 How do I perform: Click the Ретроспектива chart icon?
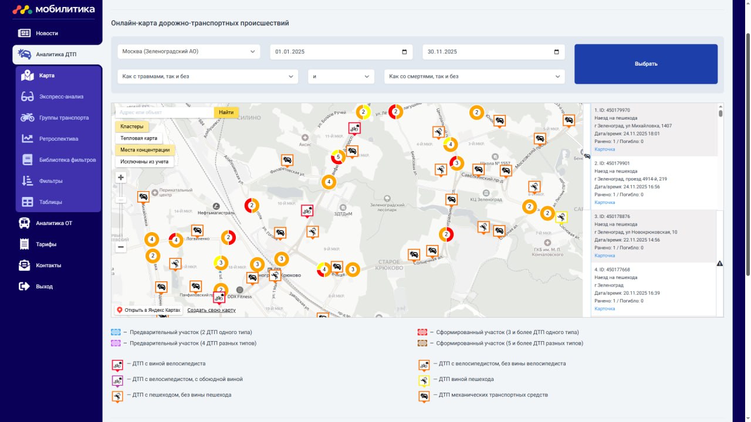click(x=27, y=139)
